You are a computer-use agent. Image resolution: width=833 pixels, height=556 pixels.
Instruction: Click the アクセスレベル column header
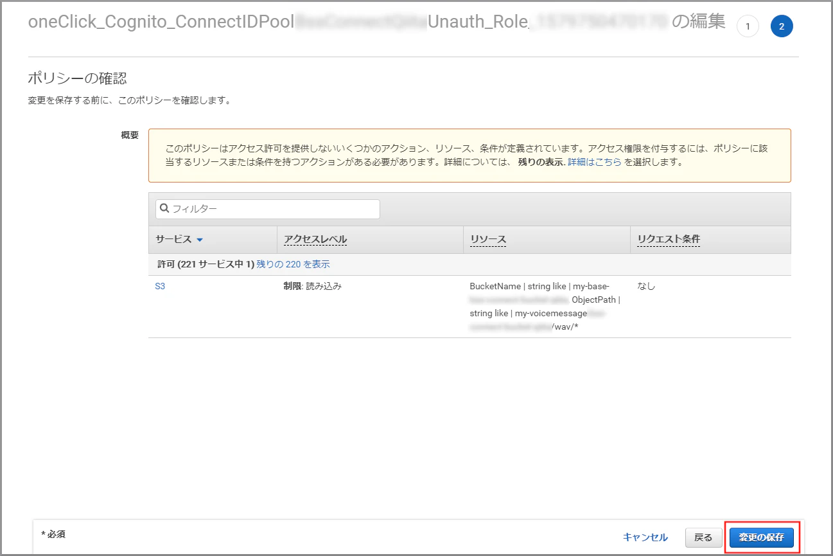(x=315, y=239)
